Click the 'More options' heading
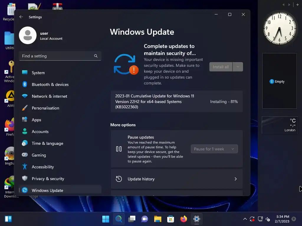The width and height of the screenshot is (302, 226). click(123, 125)
